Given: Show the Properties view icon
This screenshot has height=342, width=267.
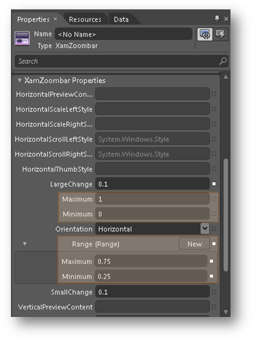Looking at the screenshot, I should click(x=204, y=34).
